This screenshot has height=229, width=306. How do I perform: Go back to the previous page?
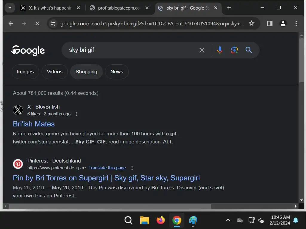pyautogui.click(x=11, y=24)
